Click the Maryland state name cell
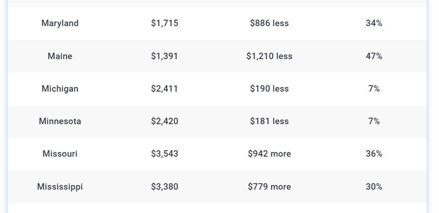Screen dimensions: 439x213 (x=60, y=23)
